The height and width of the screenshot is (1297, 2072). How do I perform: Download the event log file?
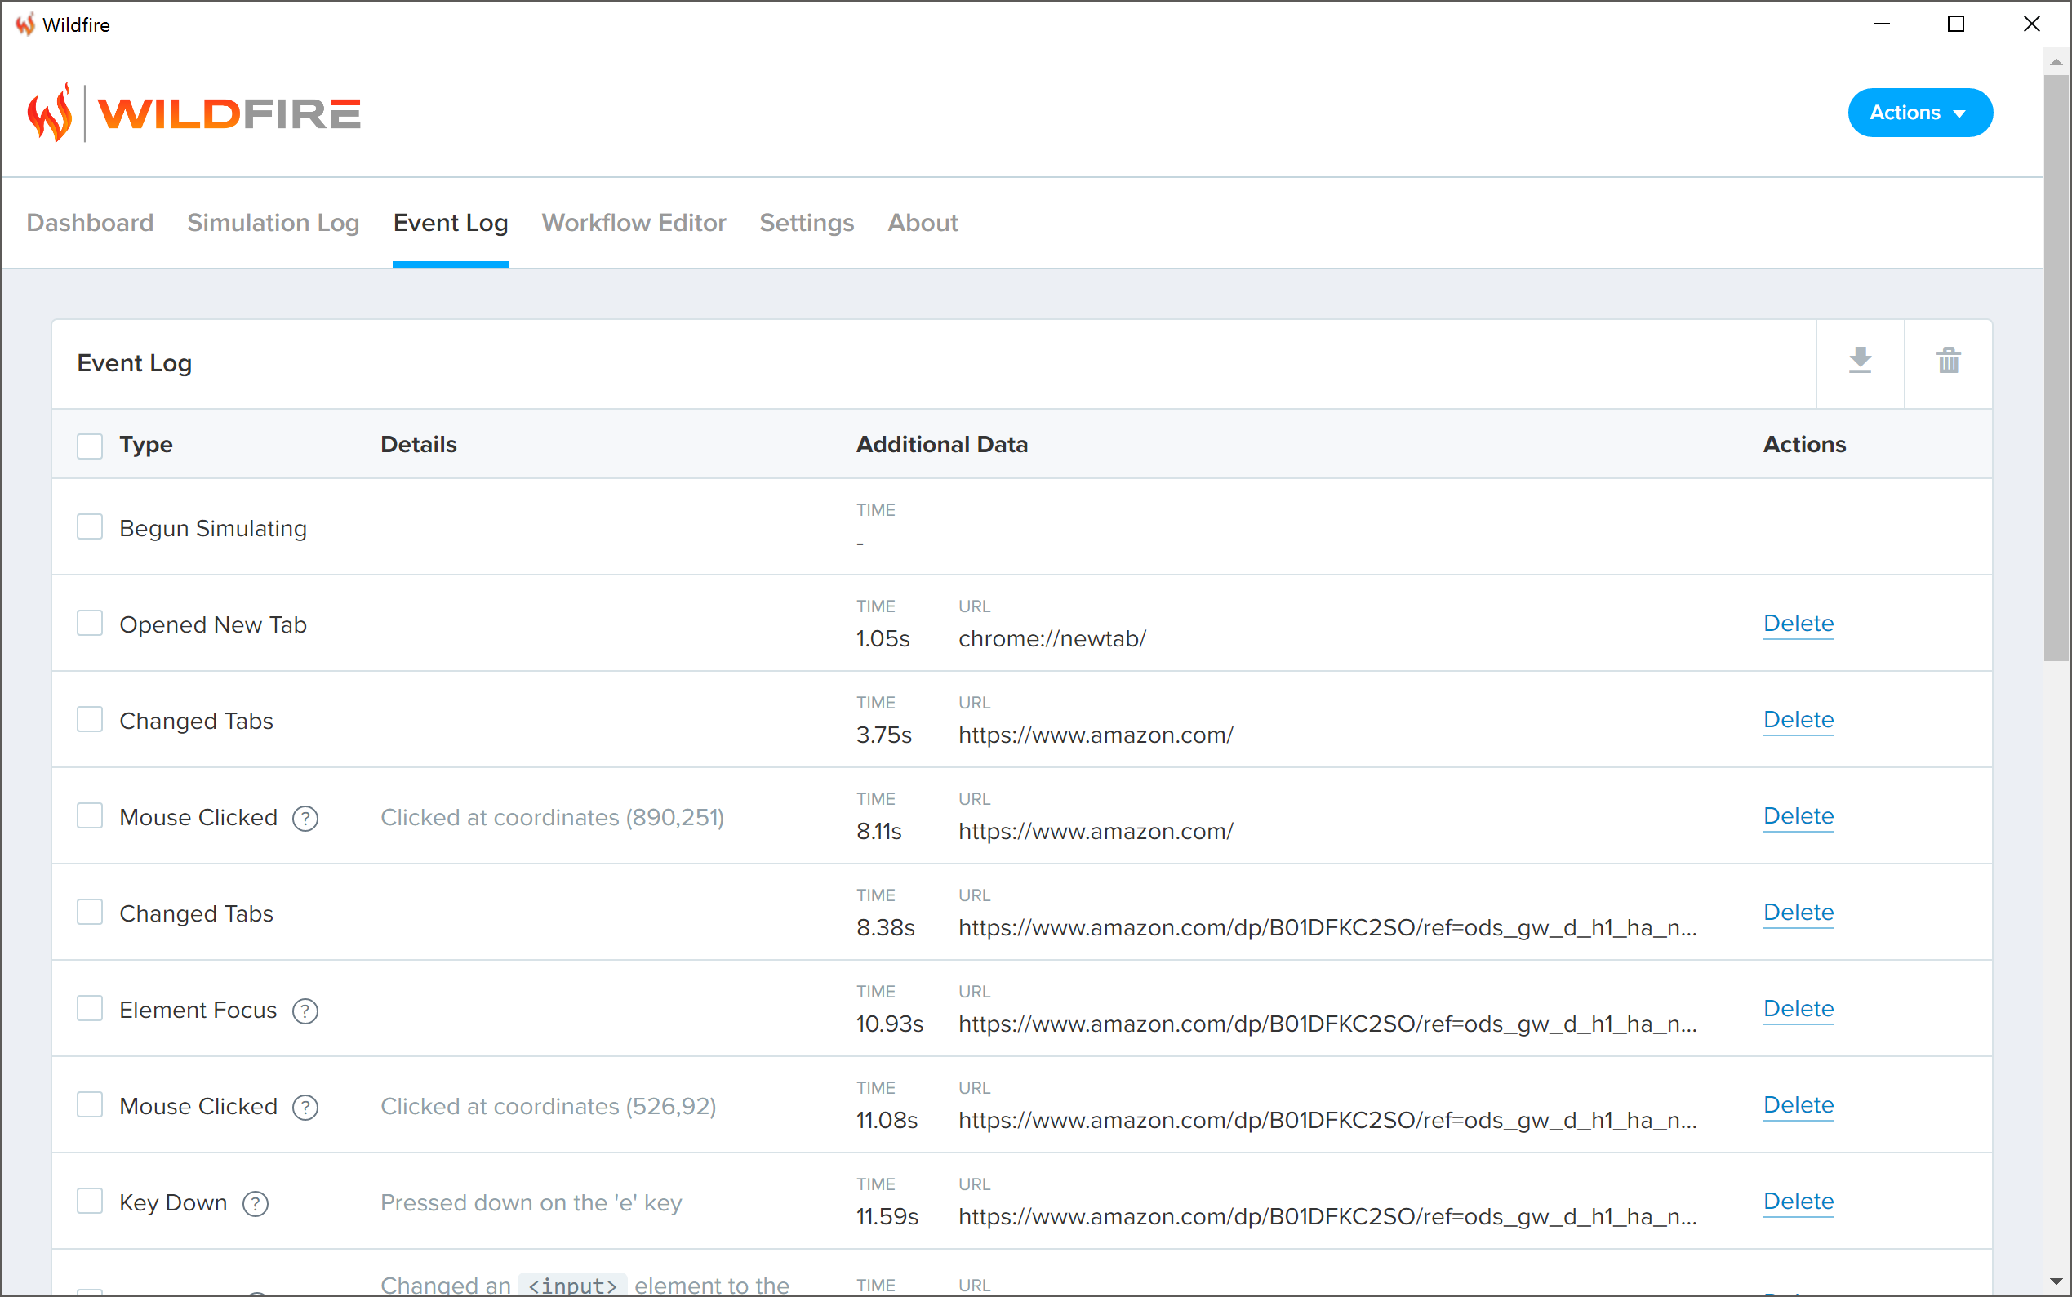(x=1859, y=361)
